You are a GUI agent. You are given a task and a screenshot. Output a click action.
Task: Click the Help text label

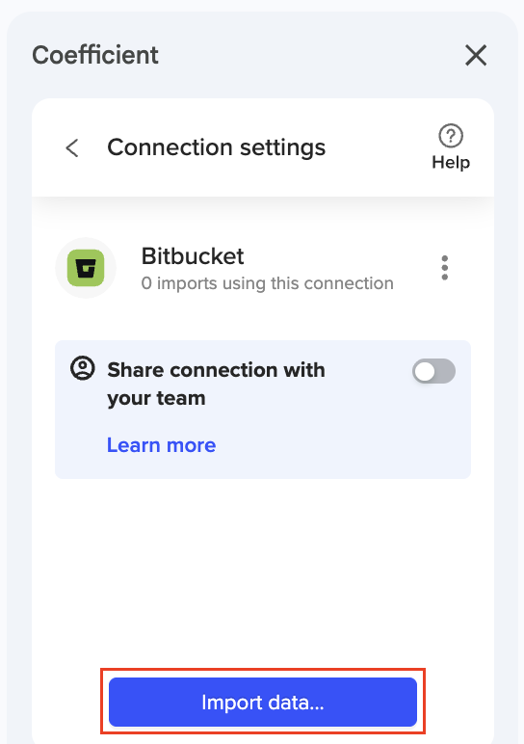(451, 162)
